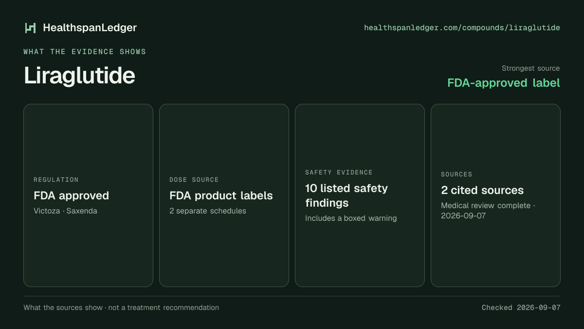The height and width of the screenshot is (329, 584).
Task: Select the "2 cited sources" heading
Action: (x=482, y=191)
